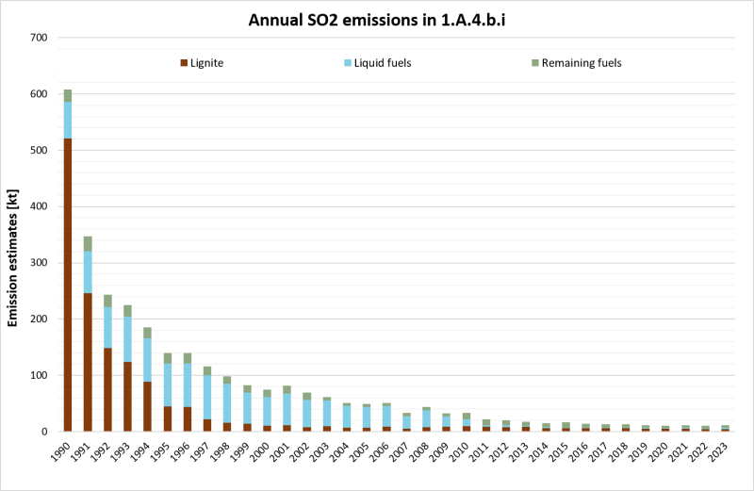
Task: Click the x-axis label 1994
Action: click(140, 451)
